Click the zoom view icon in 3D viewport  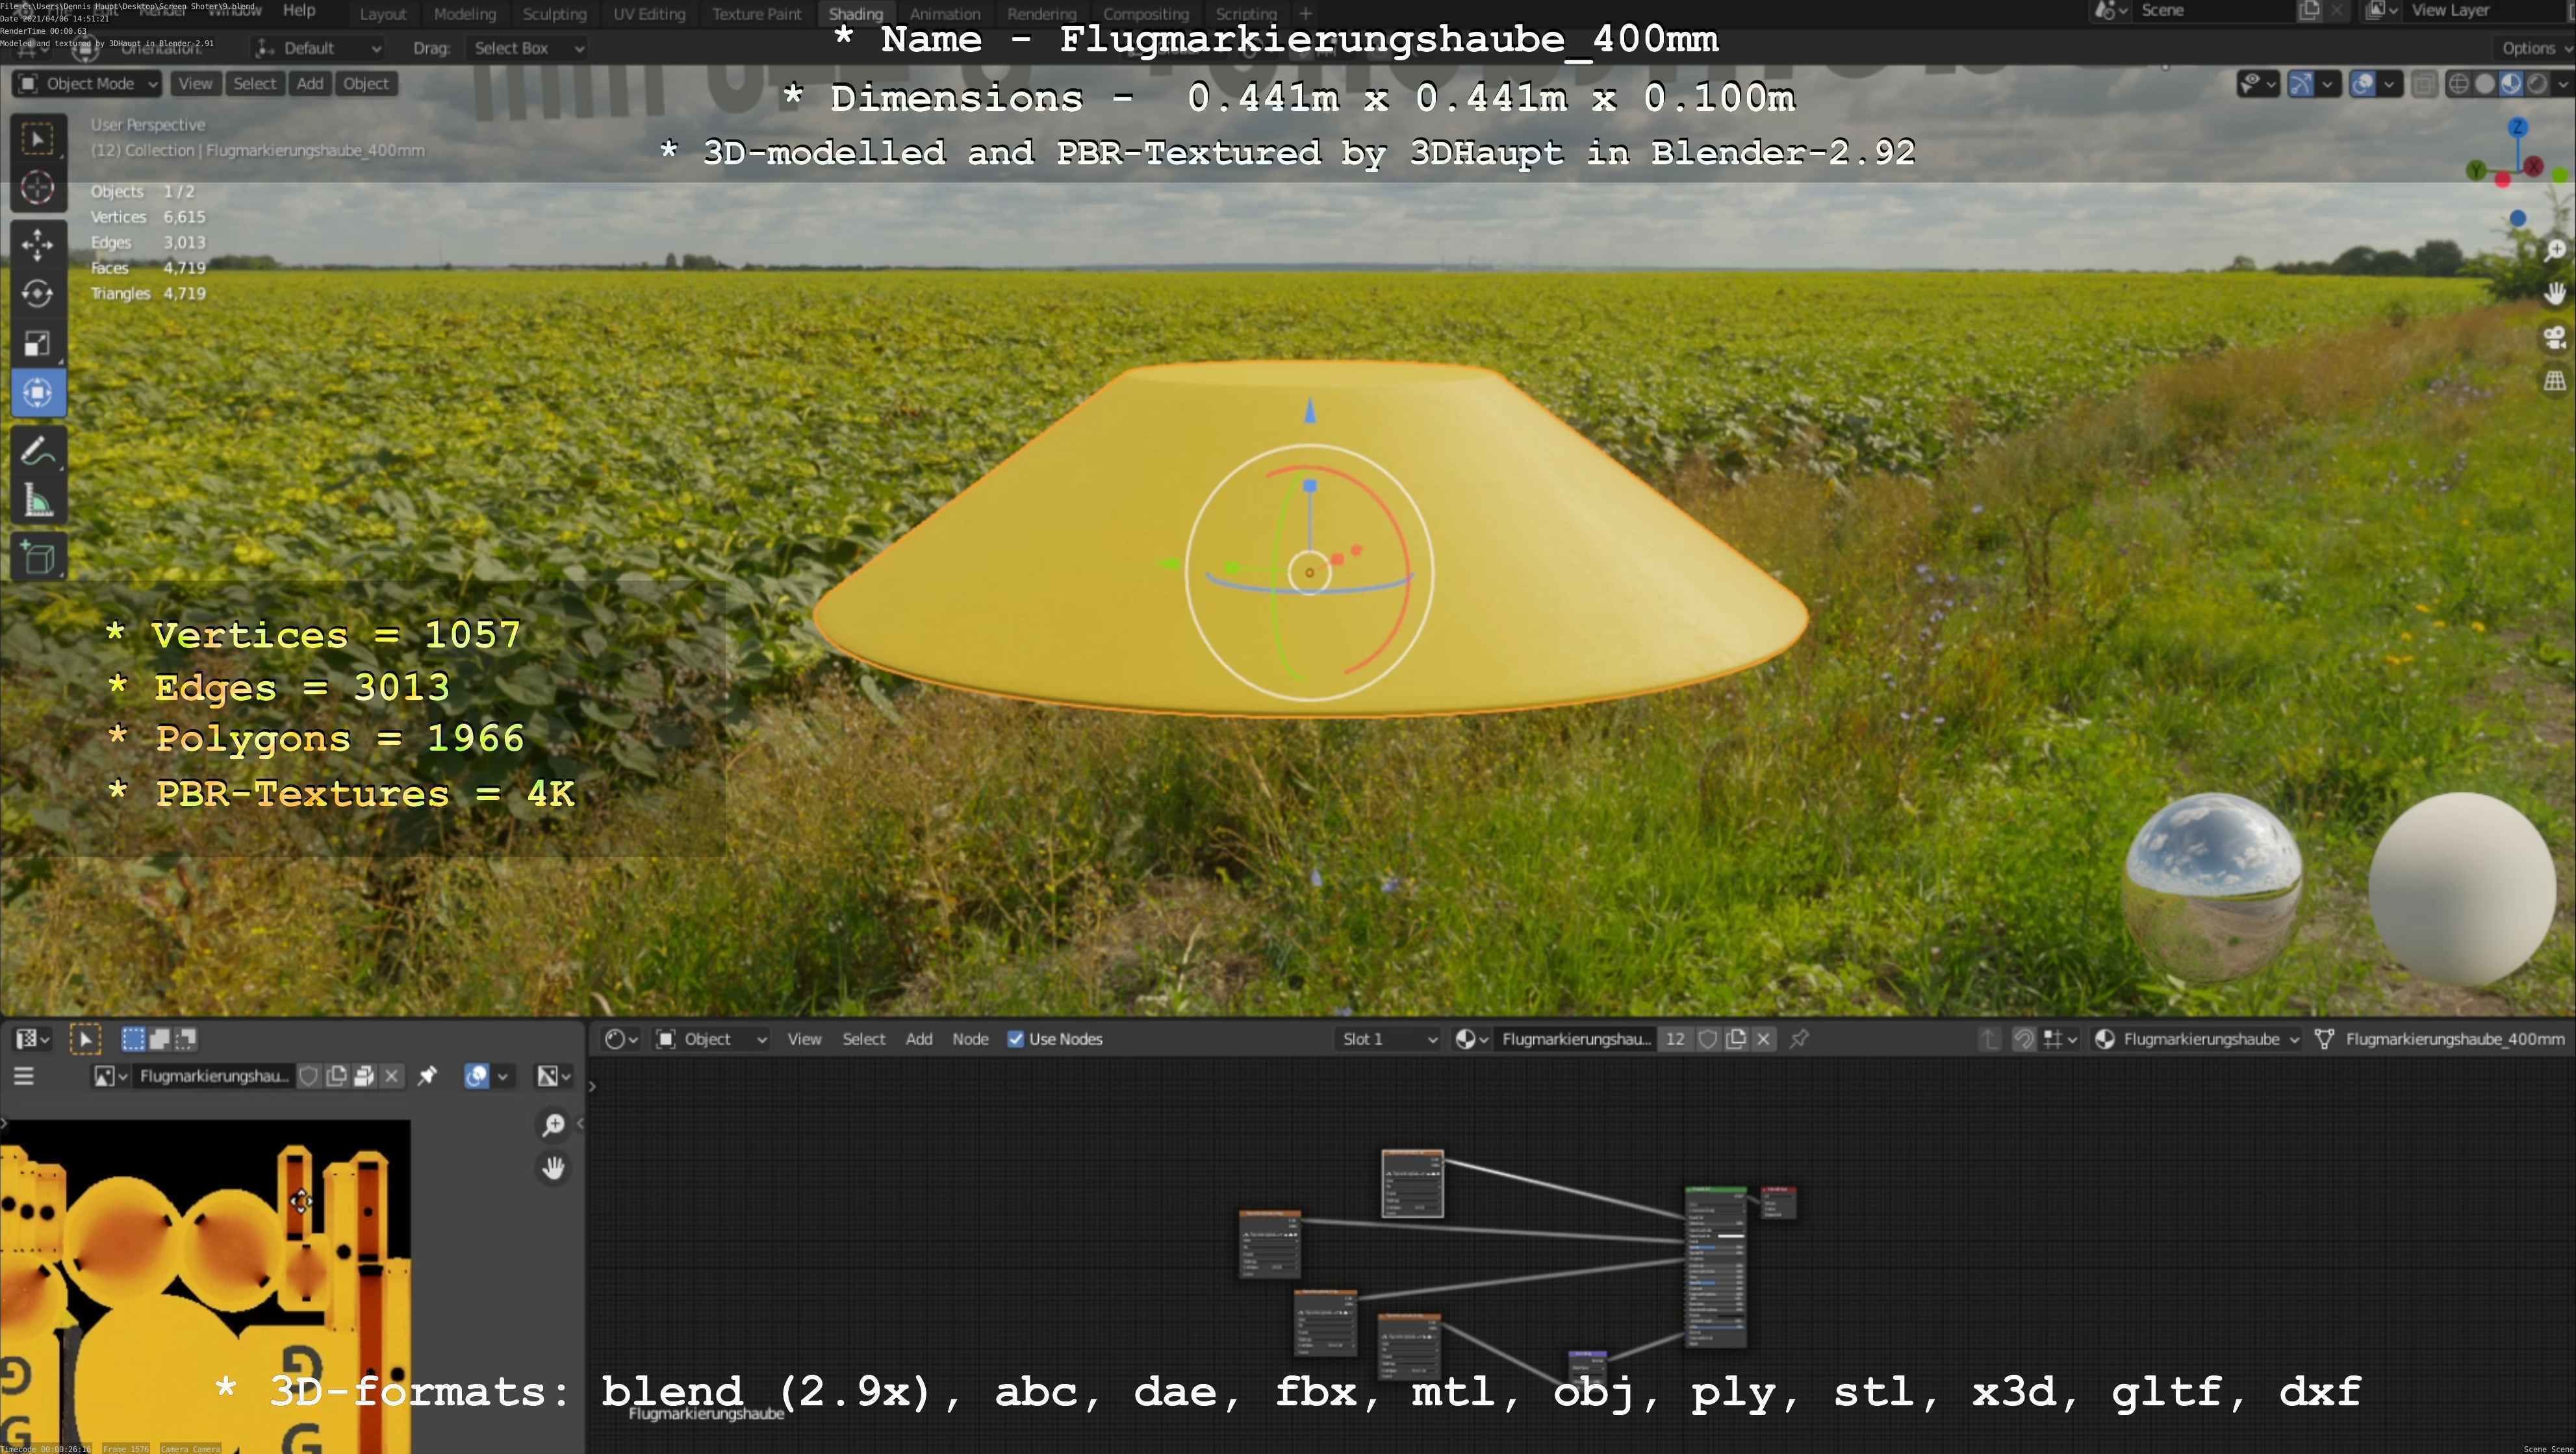(x=2555, y=250)
